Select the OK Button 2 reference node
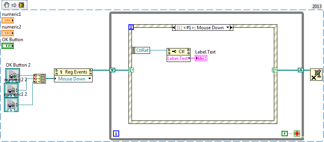 13,75
